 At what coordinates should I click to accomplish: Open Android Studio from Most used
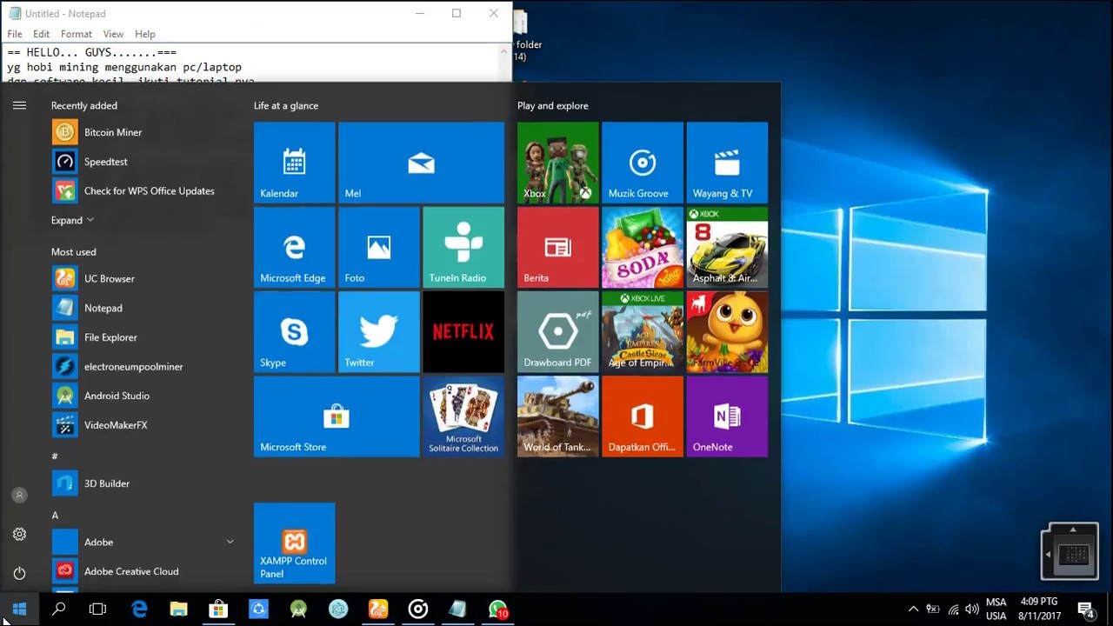(143, 396)
